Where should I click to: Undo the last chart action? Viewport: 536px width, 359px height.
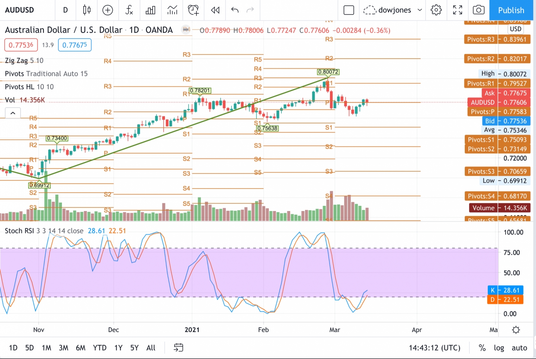(x=235, y=10)
